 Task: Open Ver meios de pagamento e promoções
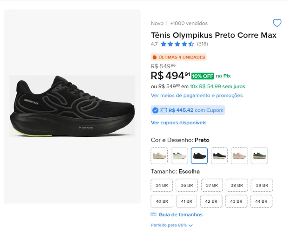(x=197, y=96)
